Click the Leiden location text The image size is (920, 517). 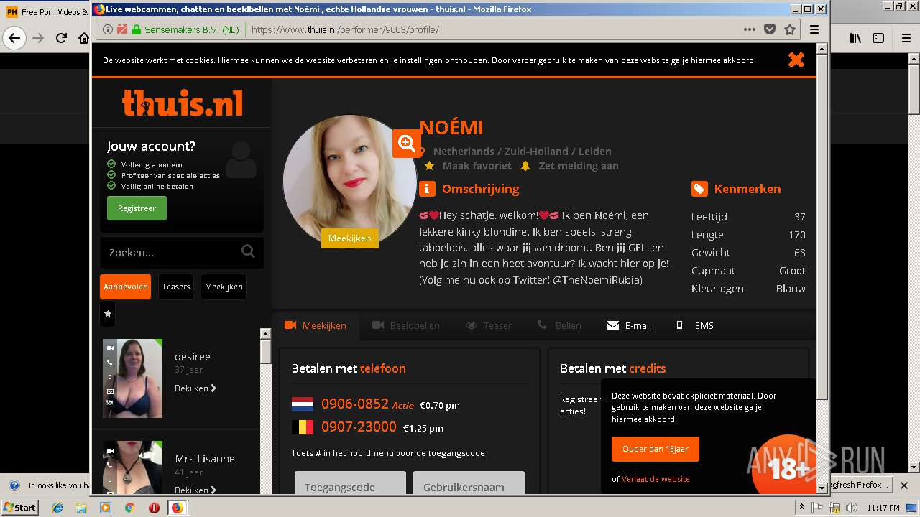(x=594, y=152)
